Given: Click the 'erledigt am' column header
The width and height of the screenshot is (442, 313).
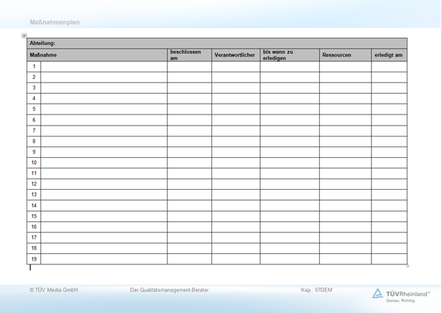Looking at the screenshot, I should pyautogui.click(x=388, y=55).
